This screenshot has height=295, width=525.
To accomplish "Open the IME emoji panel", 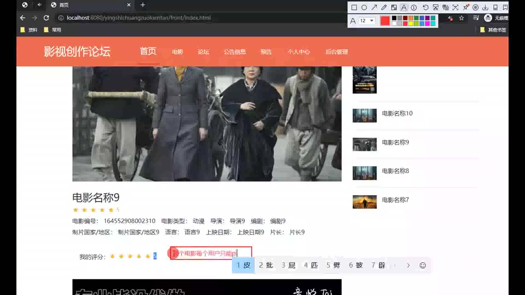I will (423, 265).
